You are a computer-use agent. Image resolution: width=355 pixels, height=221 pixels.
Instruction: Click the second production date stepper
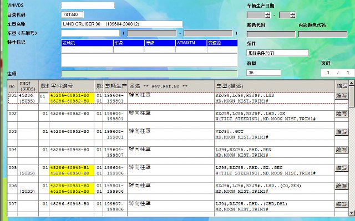[293, 15]
